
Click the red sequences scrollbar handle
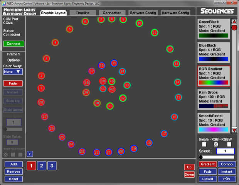pyautogui.click(x=234, y=28)
